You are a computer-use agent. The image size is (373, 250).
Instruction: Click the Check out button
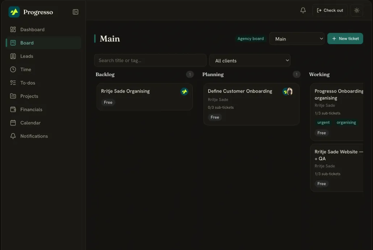(x=330, y=10)
